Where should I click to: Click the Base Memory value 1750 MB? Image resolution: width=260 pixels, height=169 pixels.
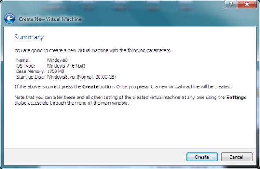[x=56, y=71]
